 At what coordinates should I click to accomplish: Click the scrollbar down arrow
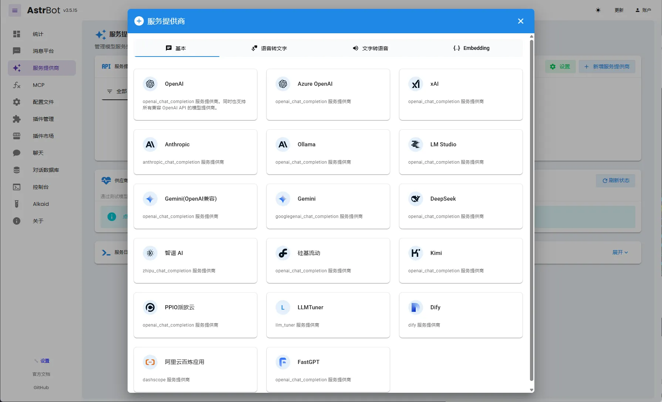coord(531,390)
